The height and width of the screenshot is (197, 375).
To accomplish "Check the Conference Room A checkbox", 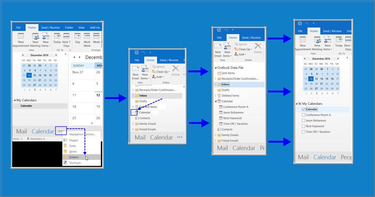I will [x=303, y=115].
